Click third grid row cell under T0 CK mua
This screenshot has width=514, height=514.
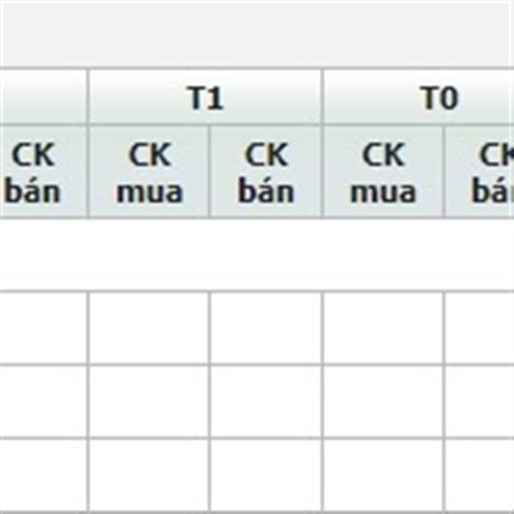[x=383, y=475]
